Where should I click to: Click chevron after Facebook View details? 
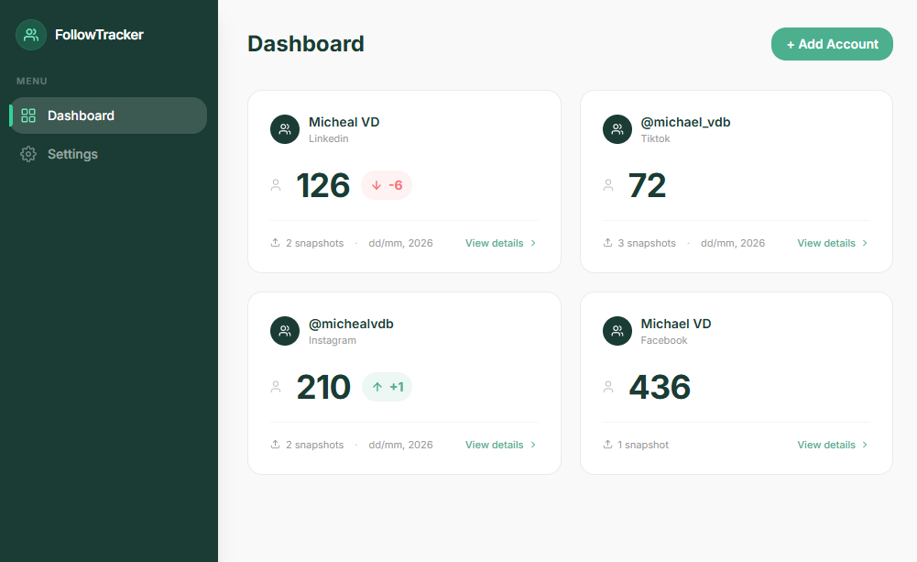865,445
